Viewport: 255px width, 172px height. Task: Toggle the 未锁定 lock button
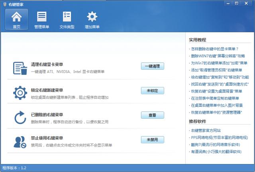coord(152,90)
